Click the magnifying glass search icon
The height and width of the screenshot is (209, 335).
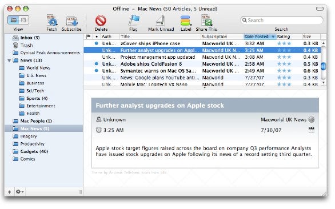245,20
